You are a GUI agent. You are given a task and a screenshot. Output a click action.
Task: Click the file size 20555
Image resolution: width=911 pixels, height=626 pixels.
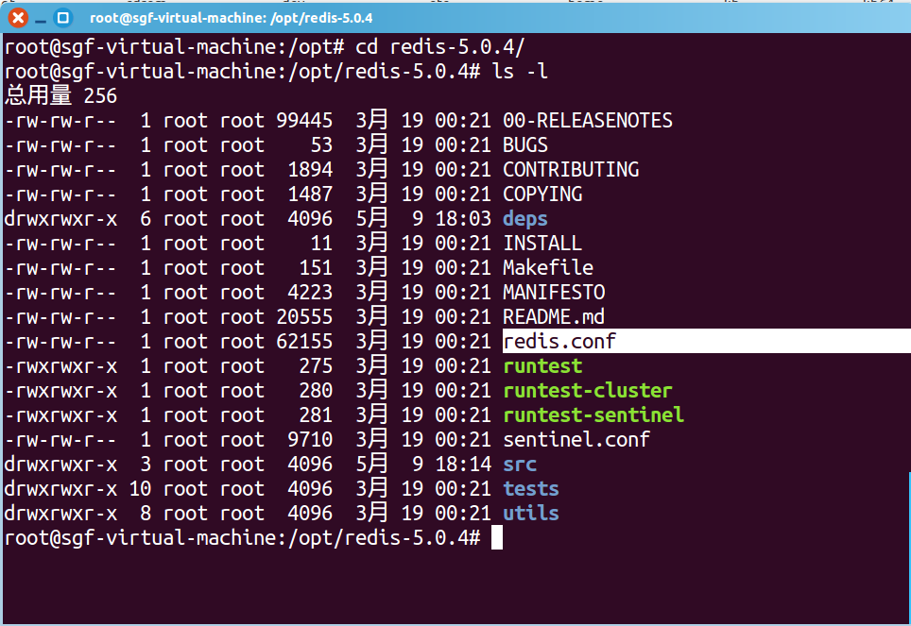(304, 316)
